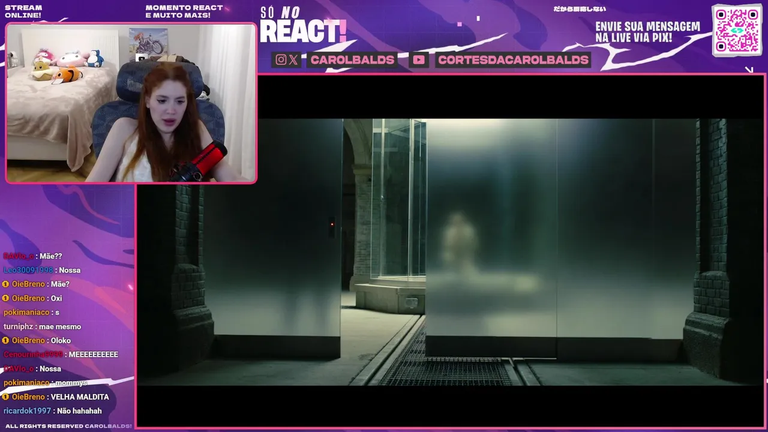768x432 pixels.
Task: Click the 'ENVIE SUA MENSAGEM NA LIVE VIA PIX!' text
Action: pyautogui.click(x=647, y=32)
